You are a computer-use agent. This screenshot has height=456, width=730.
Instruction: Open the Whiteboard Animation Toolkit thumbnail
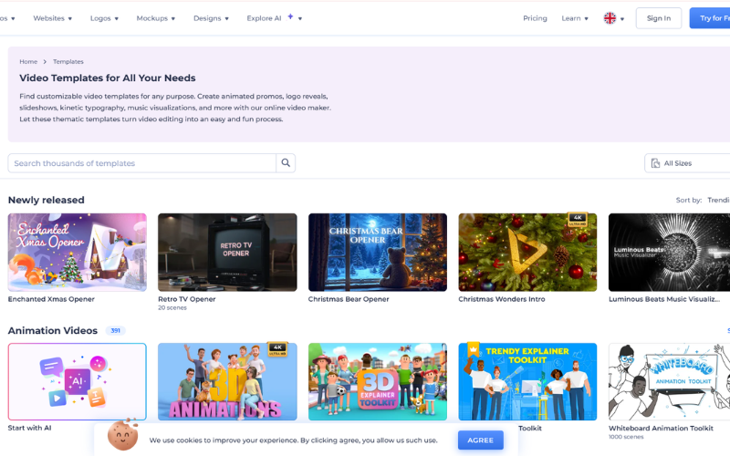pyautogui.click(x=669, y=381)
